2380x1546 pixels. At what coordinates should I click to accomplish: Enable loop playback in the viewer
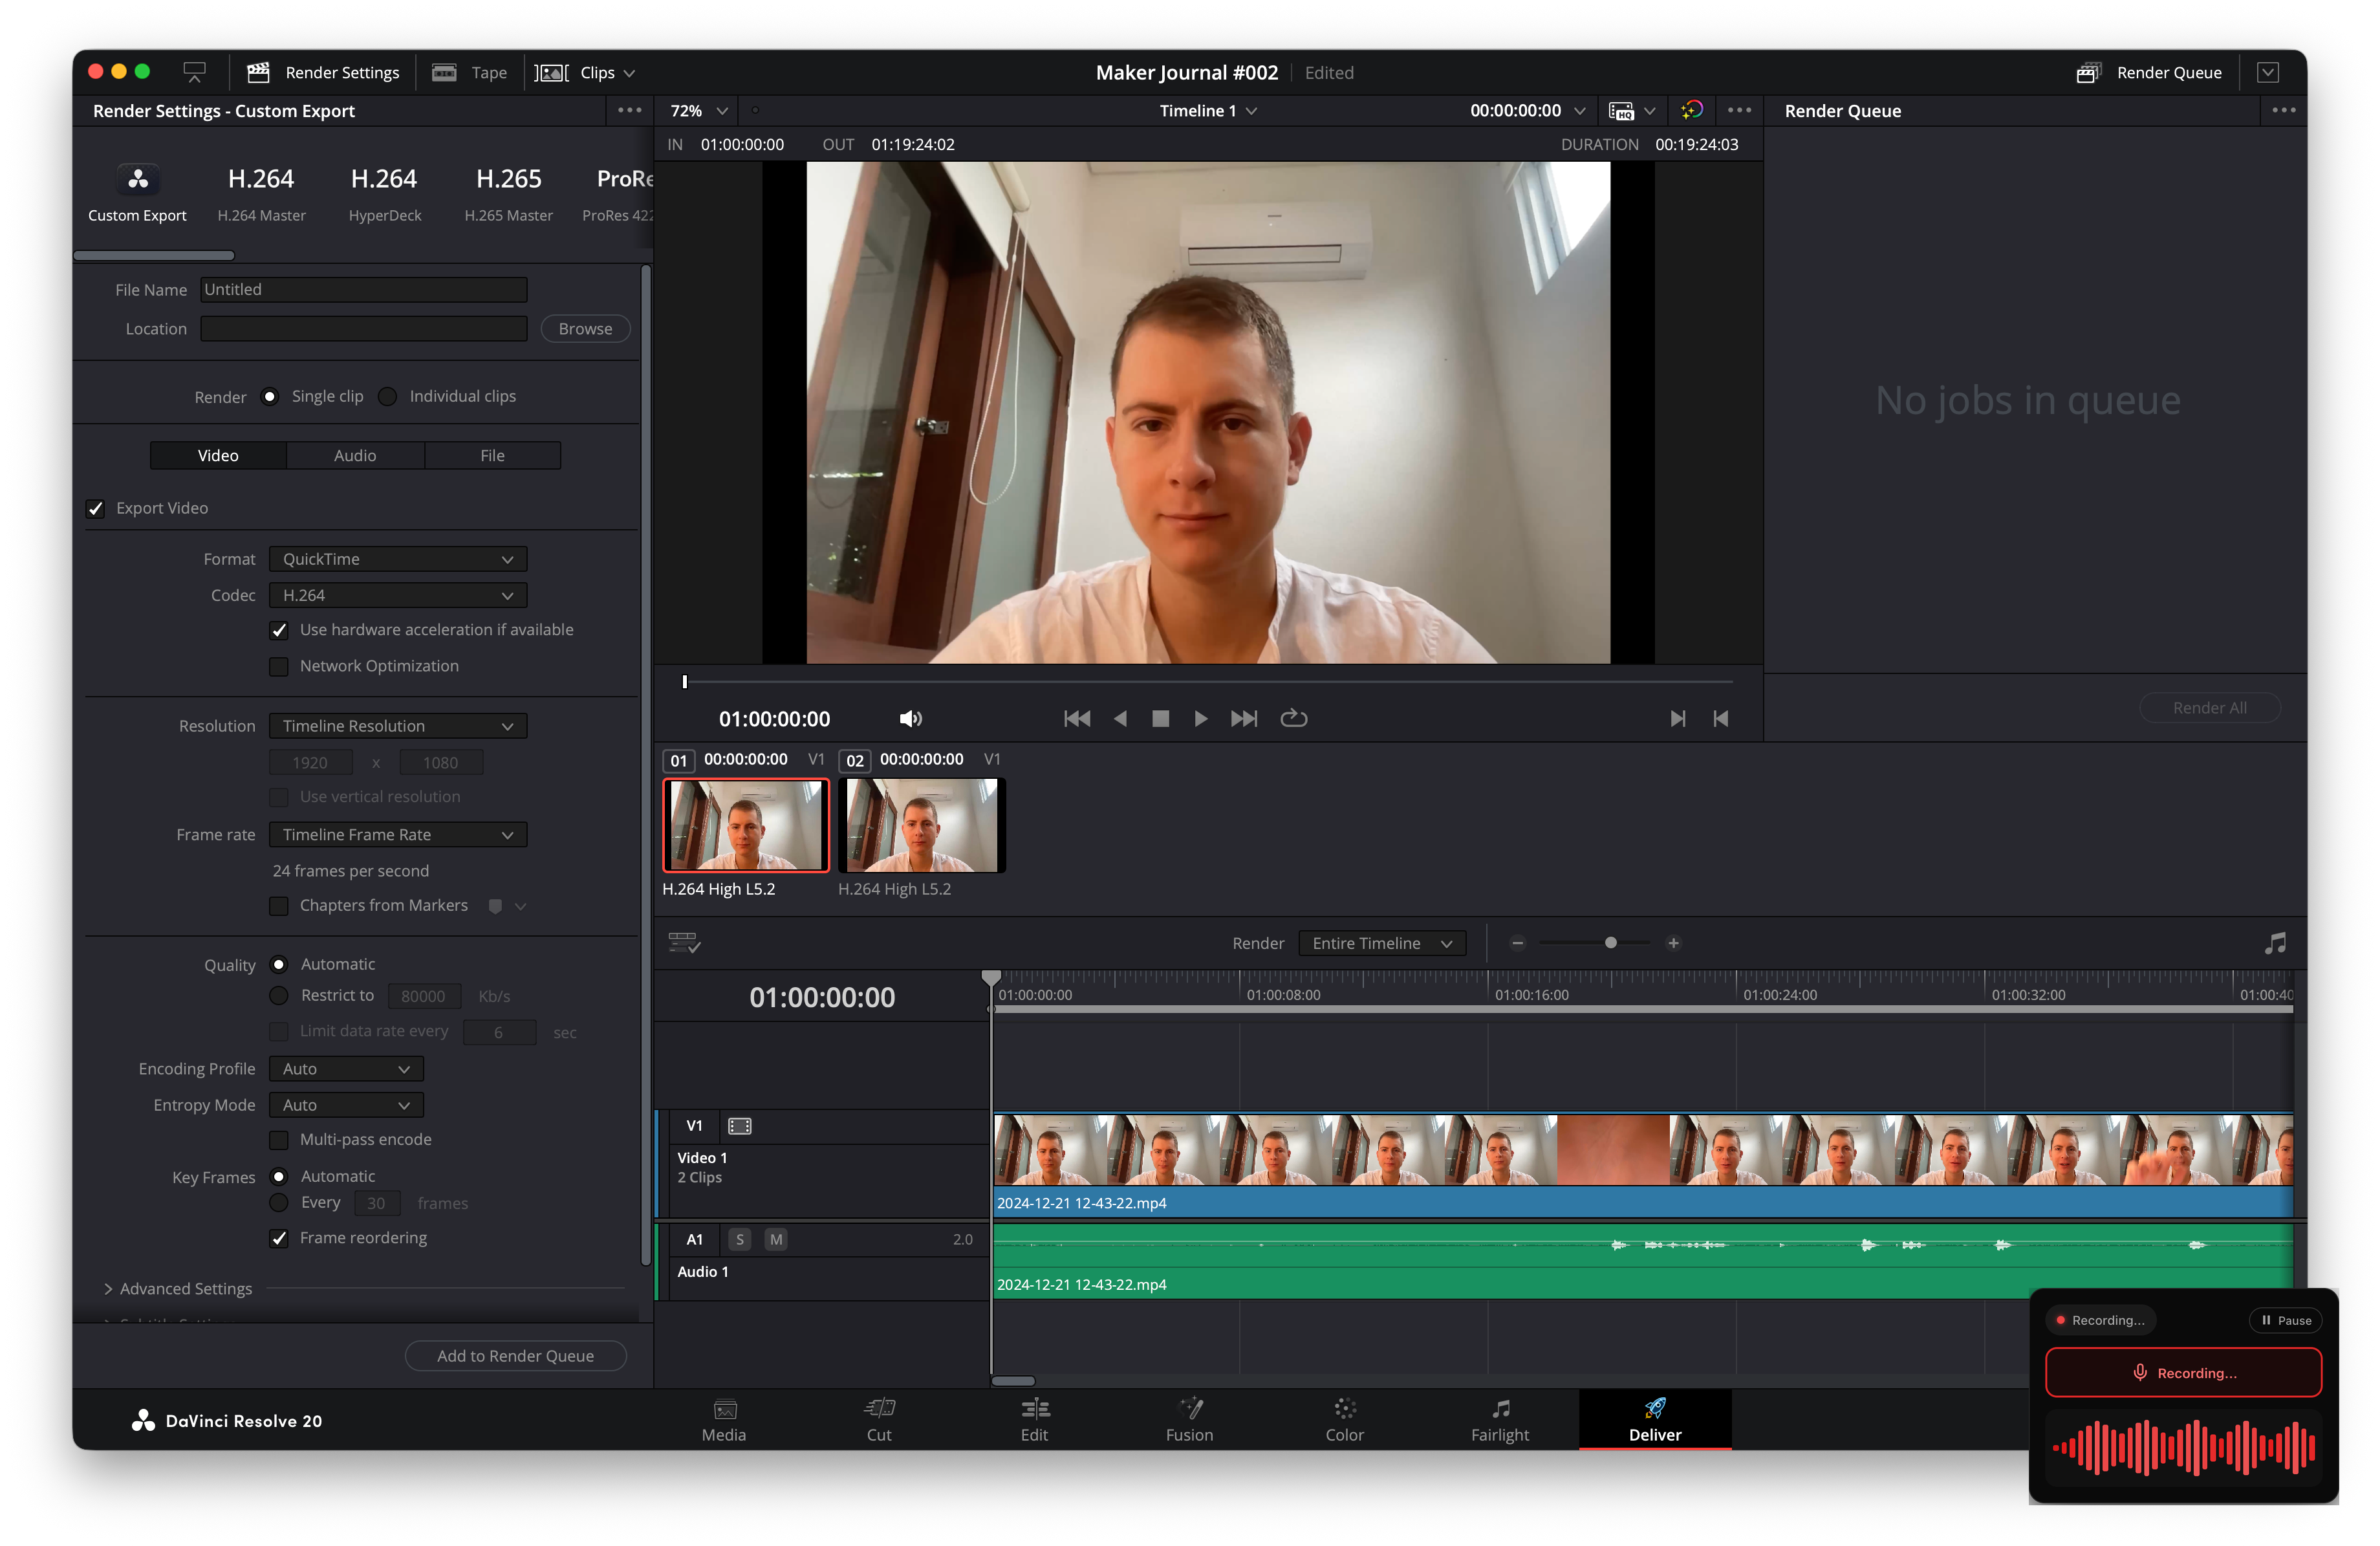click(x=1293, y=718)
